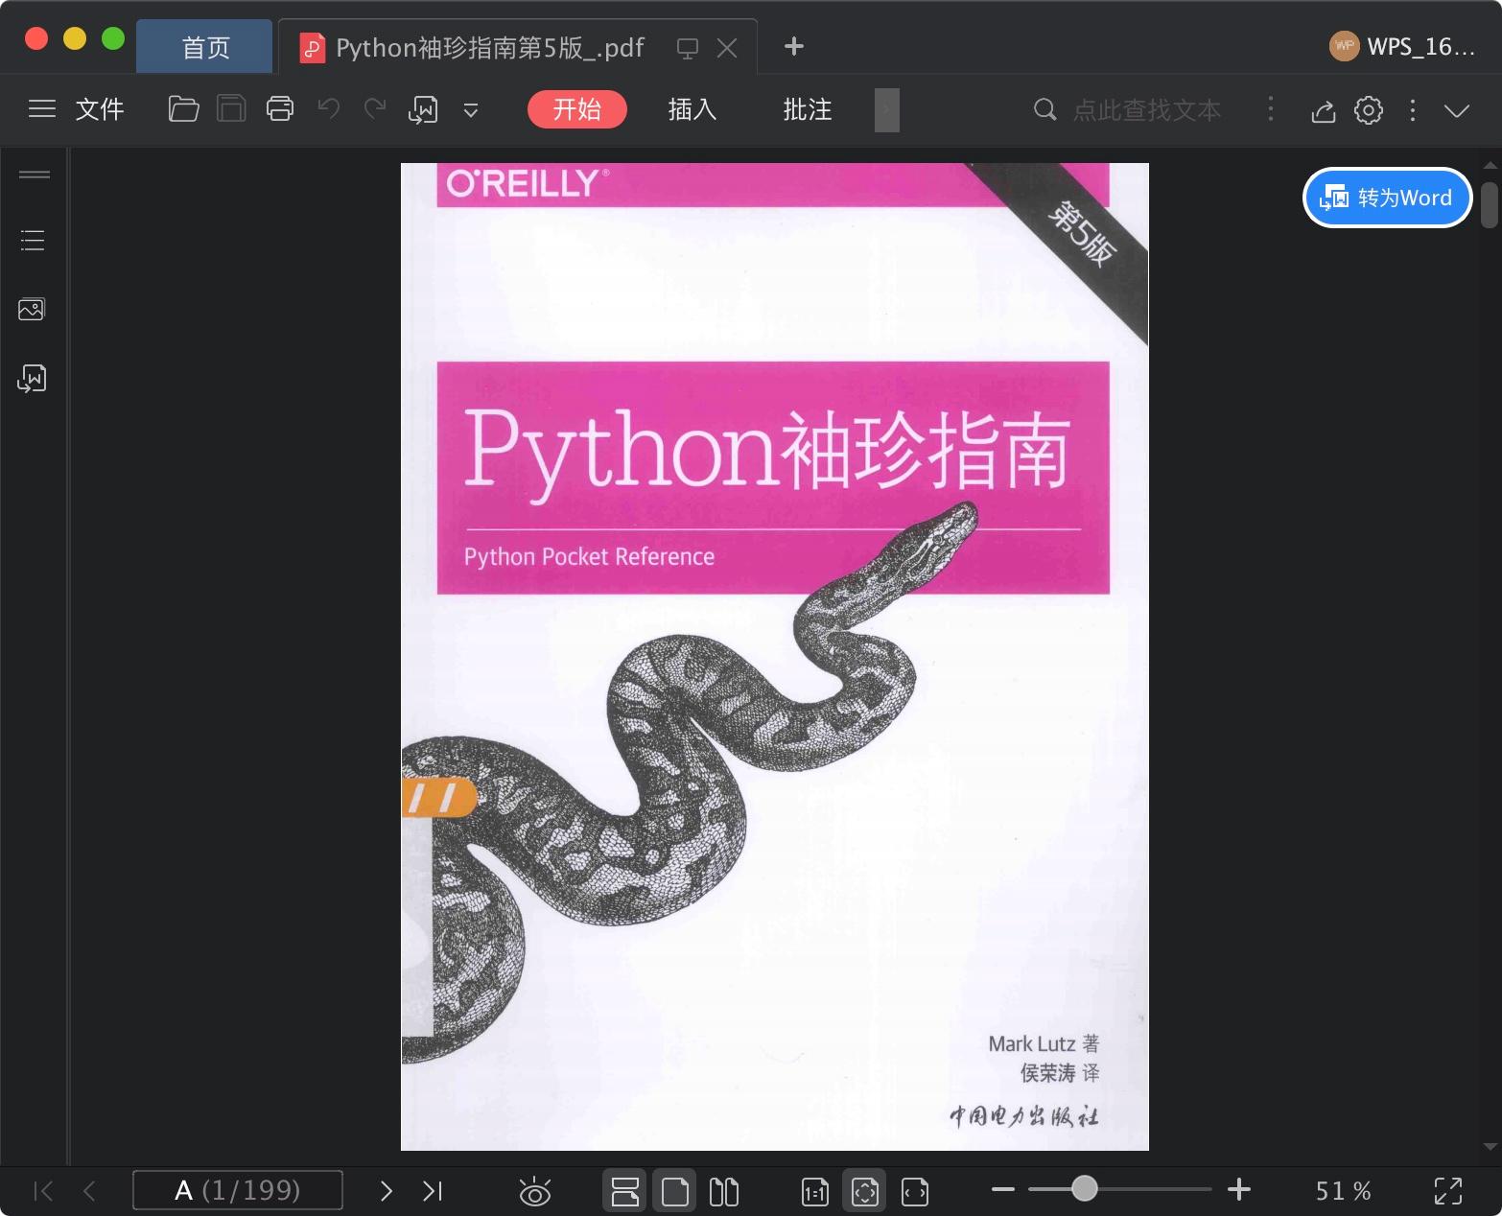Toggle the sidebar handle icon

[35, 175]
